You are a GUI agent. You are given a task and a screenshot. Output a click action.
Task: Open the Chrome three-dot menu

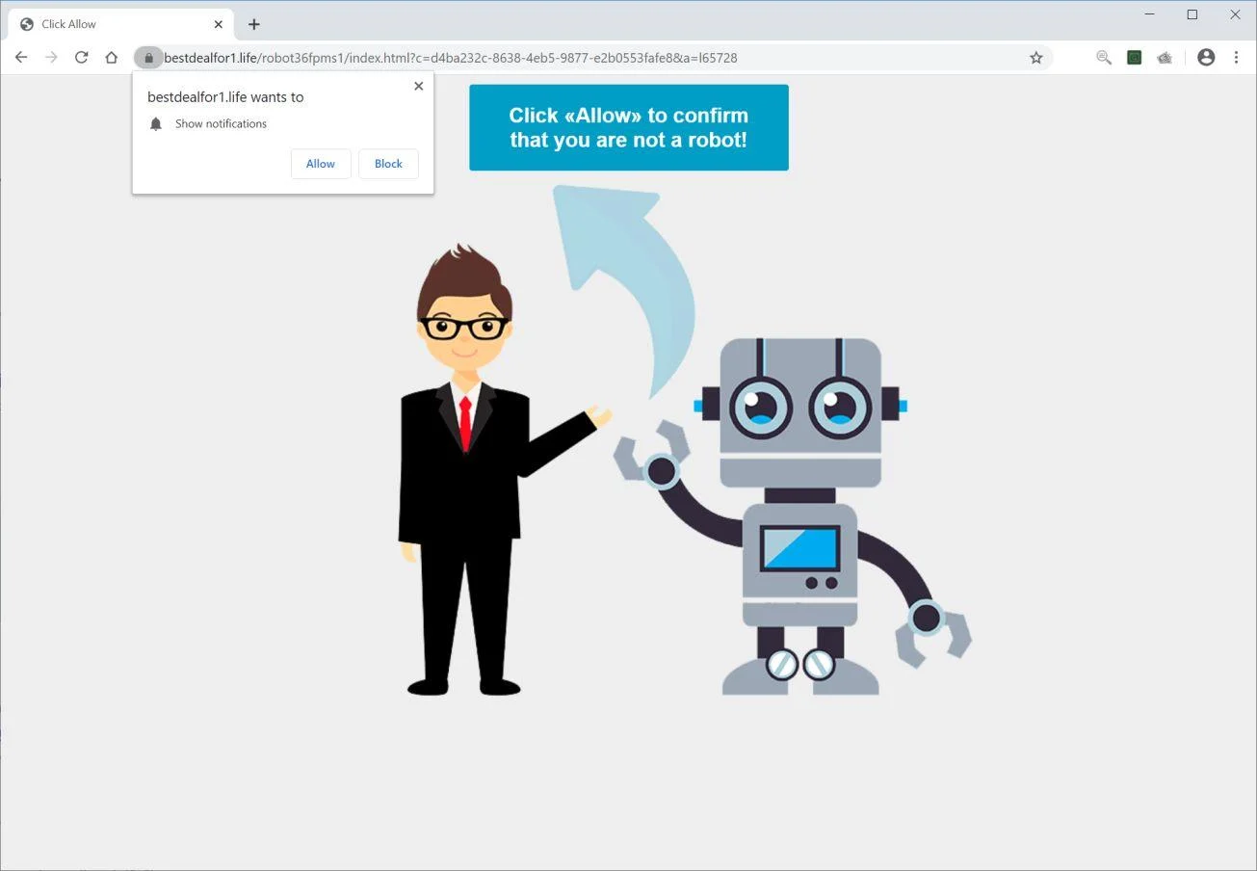point(1236,58)
